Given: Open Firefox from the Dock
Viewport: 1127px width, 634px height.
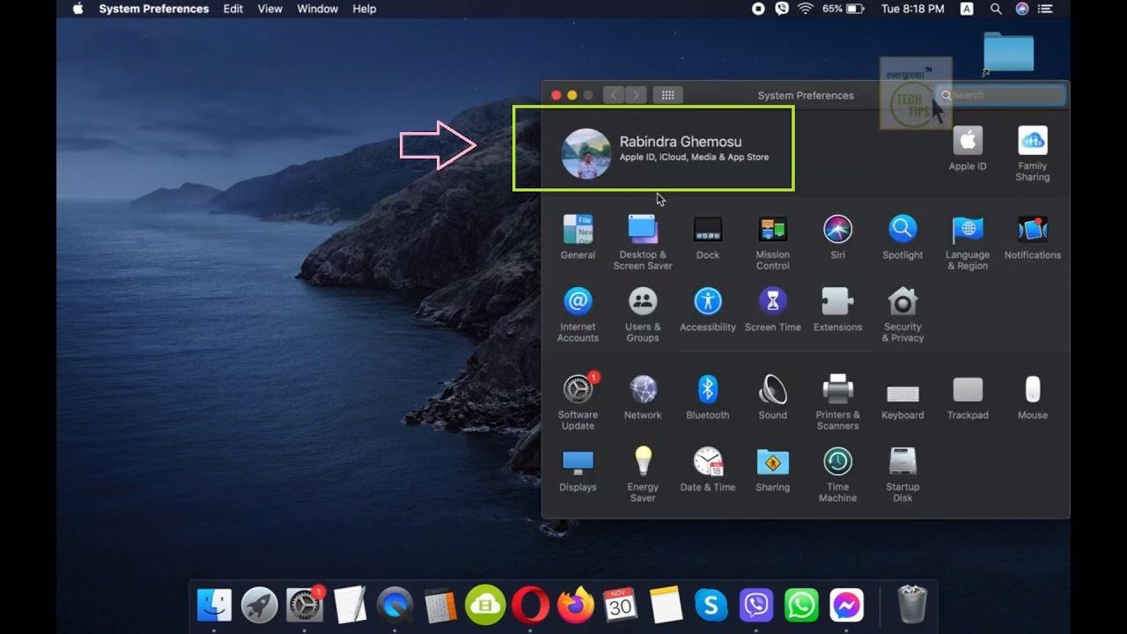Looking at the screenshot, I should (x=575, y=605).
